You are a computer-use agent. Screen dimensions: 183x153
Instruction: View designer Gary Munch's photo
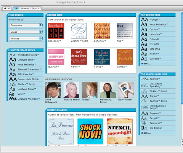126,90
